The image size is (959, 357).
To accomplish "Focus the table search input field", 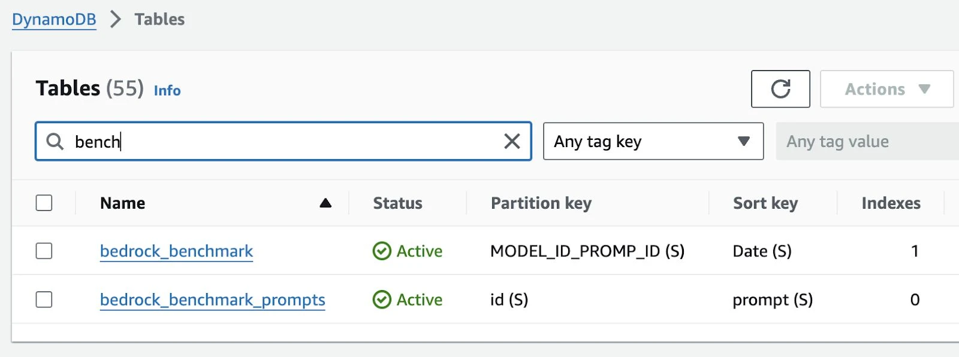I will click(284, 141).
